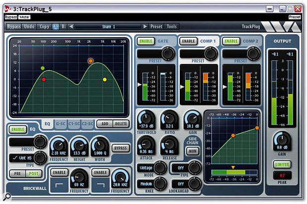Viewport: 307px width, 204px height.
Task: Click the Release knob
Action: [169, 144]
